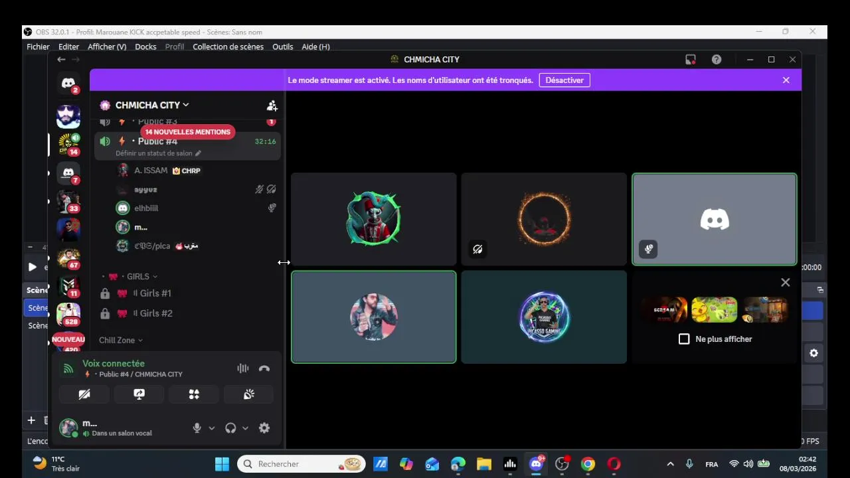The image size is (850, 478).
Task: Show hidden system tray icons
Action: 670,464
